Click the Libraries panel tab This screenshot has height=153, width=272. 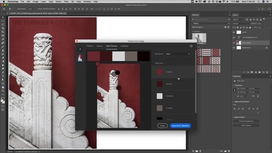click(195, 15)
